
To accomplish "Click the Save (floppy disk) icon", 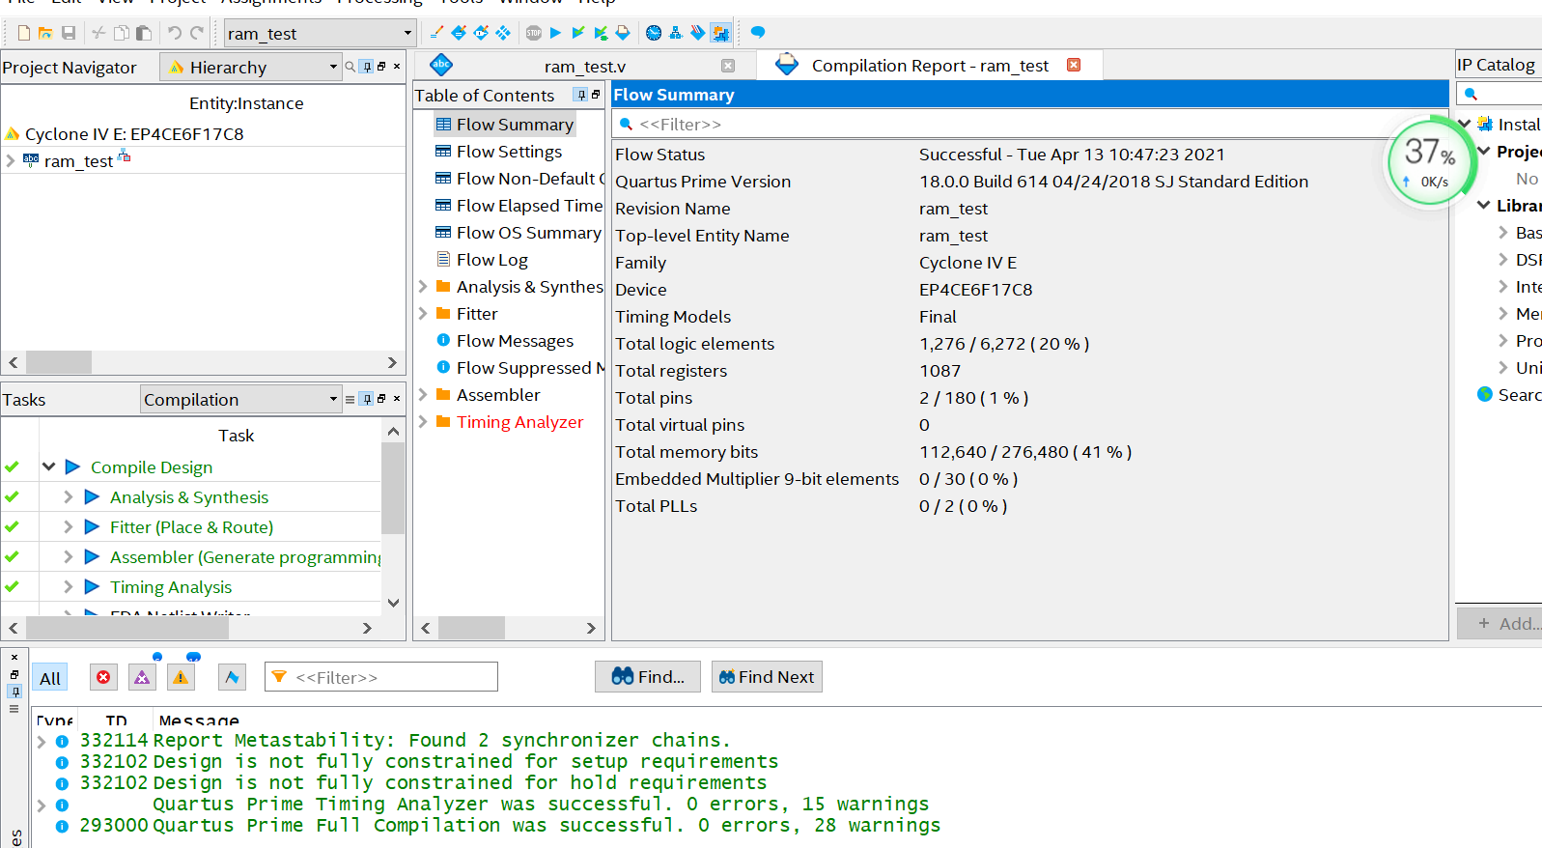I will (x=69, y=33).
